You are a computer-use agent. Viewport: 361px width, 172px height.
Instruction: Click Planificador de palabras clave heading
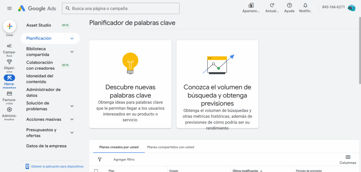tap(132, 23)
